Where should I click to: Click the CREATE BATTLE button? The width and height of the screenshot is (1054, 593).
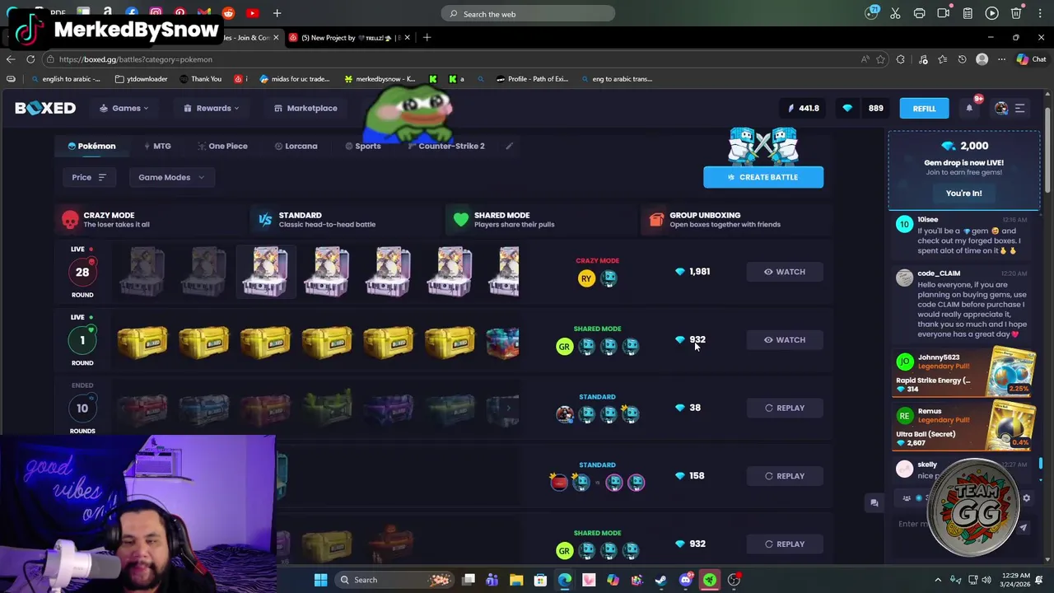(x=763, y=177)
